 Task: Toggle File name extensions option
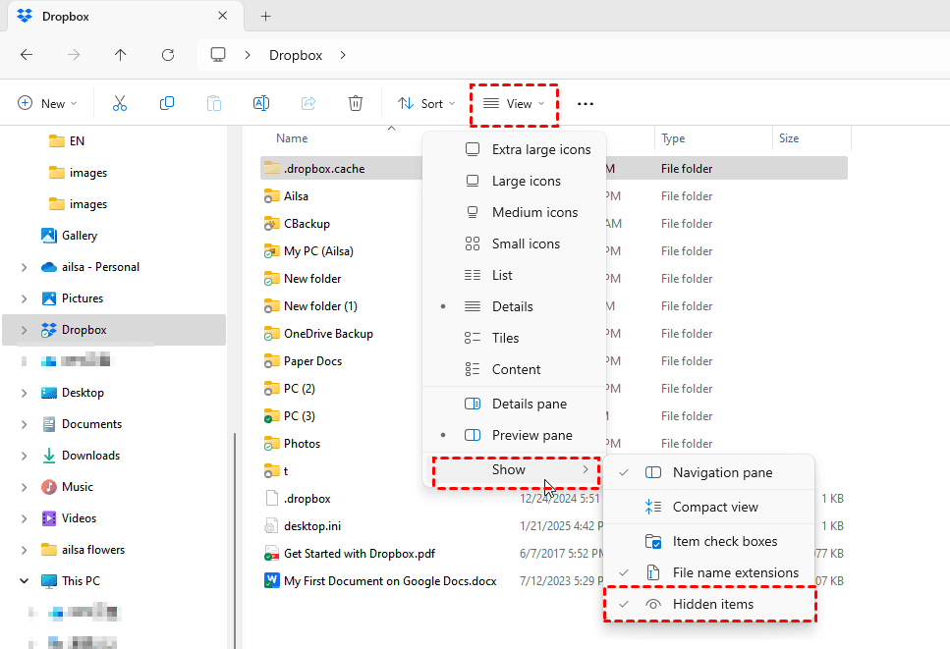pos(735,572)
